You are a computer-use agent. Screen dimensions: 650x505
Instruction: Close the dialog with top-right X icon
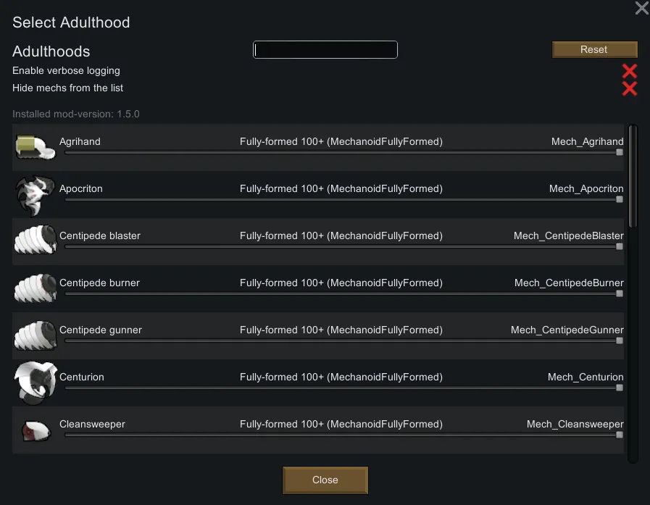click(641, 9)
